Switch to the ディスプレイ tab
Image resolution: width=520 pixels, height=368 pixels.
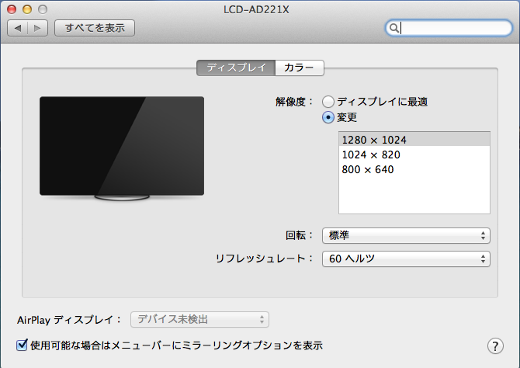click(236, 68)
